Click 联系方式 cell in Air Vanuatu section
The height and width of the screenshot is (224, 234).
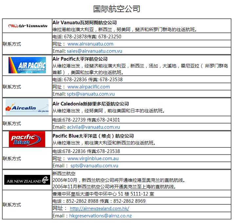[x=27, y=44]
